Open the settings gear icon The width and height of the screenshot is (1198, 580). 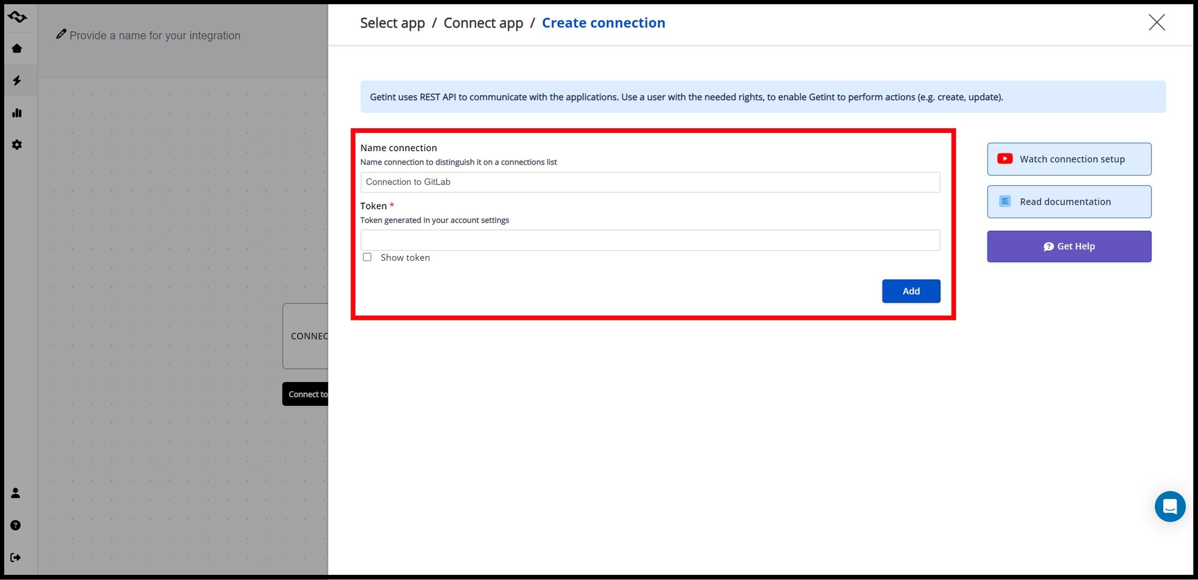tap(17, 145)
